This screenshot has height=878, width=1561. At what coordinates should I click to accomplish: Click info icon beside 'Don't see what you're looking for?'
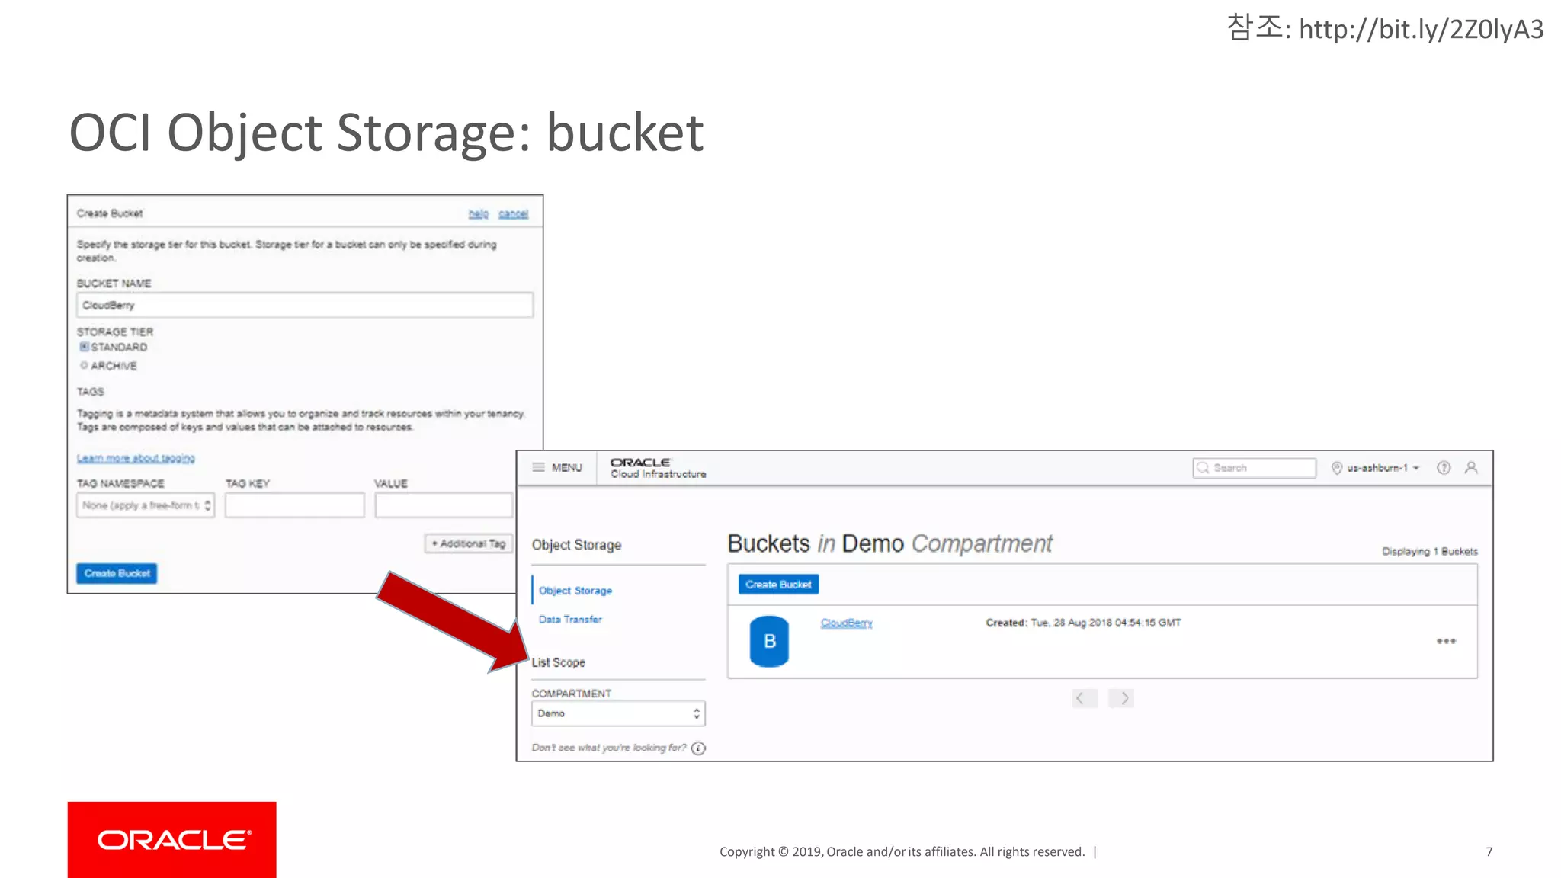pos(698,748)
